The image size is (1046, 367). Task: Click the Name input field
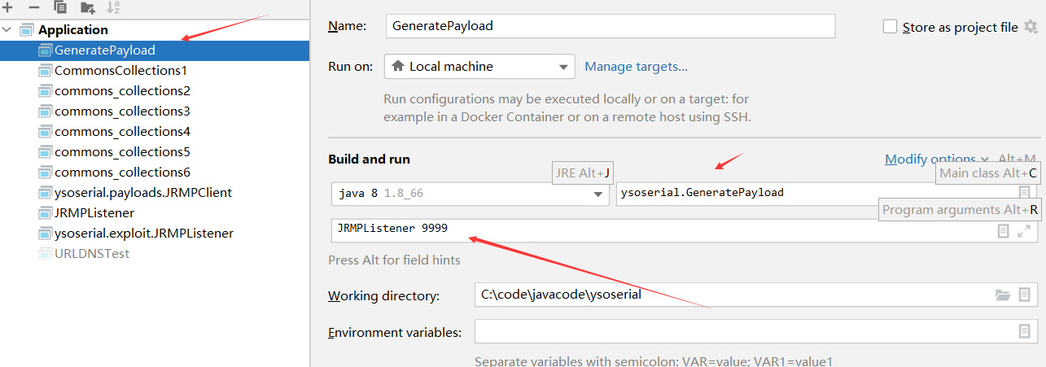[x=610, y=26]
